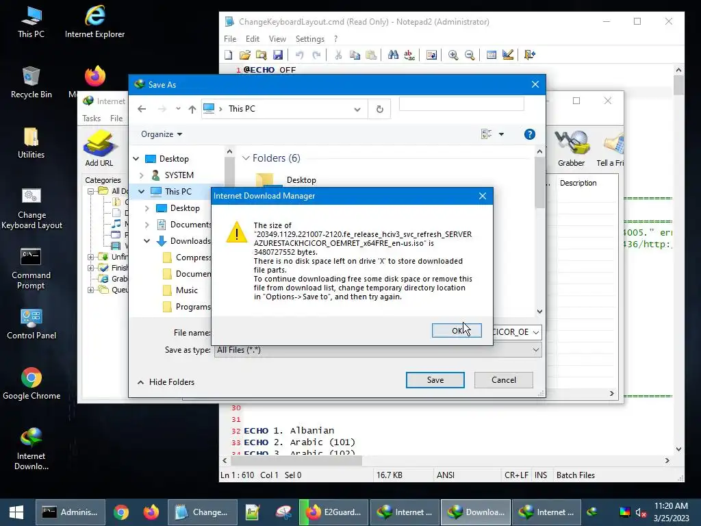Viewport: 701px width, 526px height.
Task: Open the Save as type combo box
Action: pos(378,350)
